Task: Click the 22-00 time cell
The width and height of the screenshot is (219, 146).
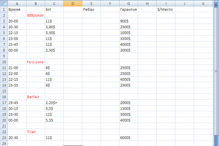Action: click(17, 74)
